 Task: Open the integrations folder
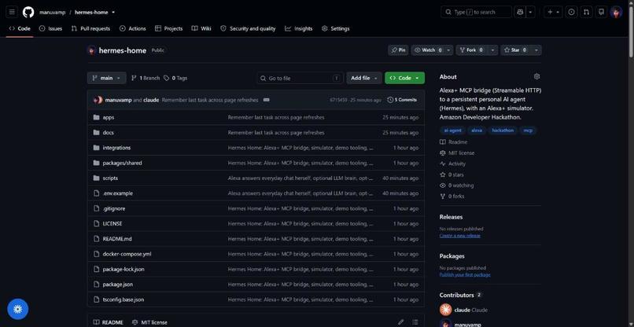(116, 148)
